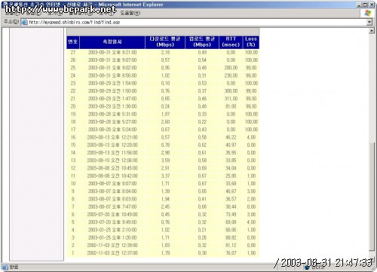Screen dimensions: 377x272
Task: Click the status bar page icon beside 완료
Action: coord(5,267)
